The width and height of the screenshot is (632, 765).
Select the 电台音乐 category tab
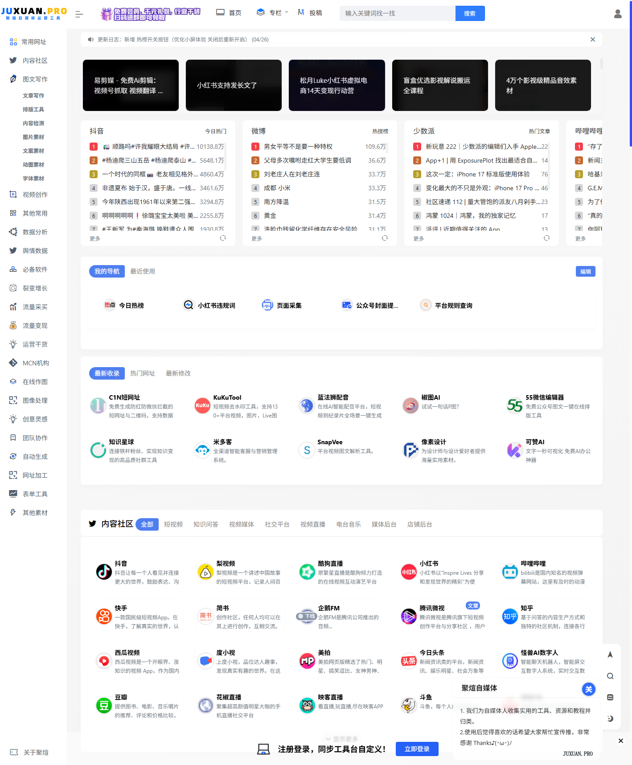[x=349, y=524]
